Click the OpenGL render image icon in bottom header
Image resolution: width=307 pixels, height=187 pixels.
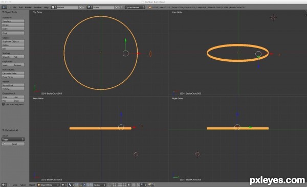149,184
